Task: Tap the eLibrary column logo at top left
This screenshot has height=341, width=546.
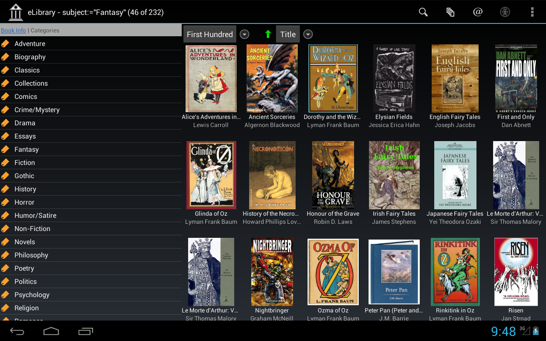Action: (x=15, y=12)
